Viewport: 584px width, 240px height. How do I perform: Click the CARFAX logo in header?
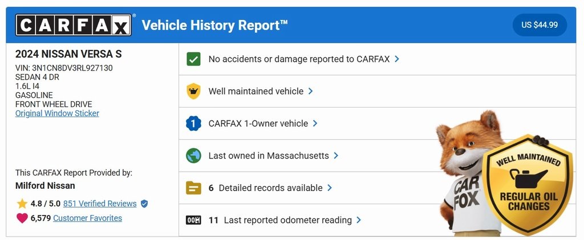coord(74,25)
